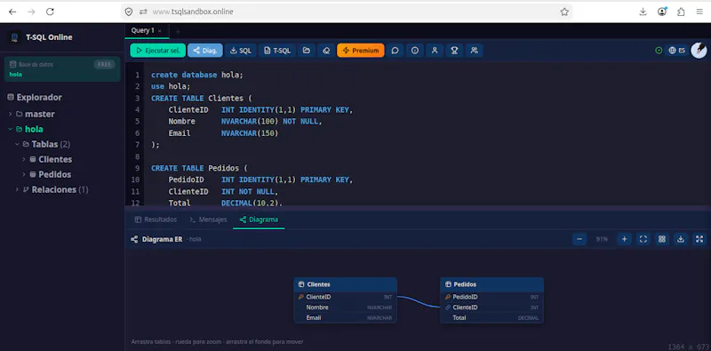Click the Diagrama ER panel title
This screenshot has height=351, width=711.
pyautogui.click(x=162, y=239)
